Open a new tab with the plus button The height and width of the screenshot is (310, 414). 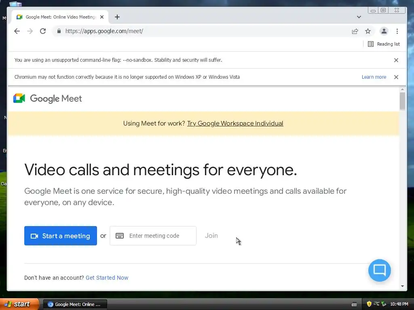[117, 17]
